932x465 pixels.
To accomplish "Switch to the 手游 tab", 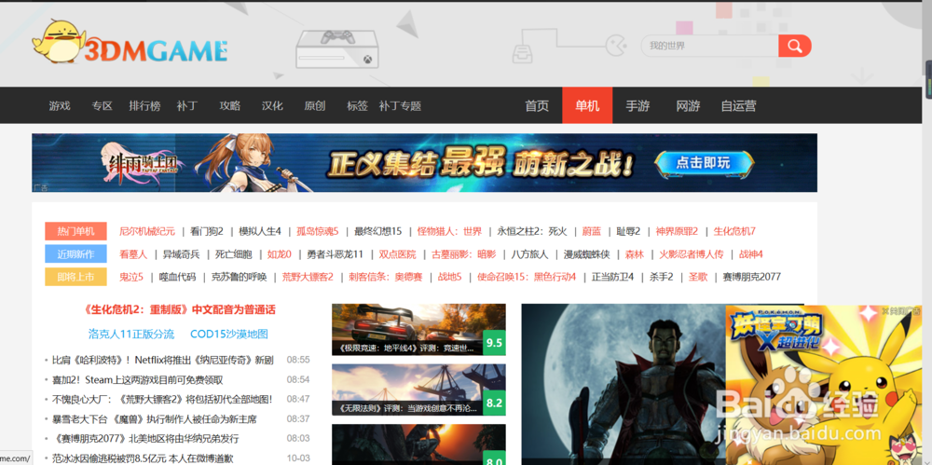I will coord(637,106).
